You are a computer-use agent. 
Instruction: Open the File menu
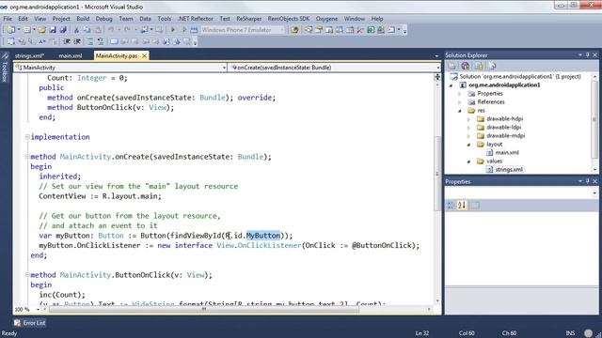point(8,19)
